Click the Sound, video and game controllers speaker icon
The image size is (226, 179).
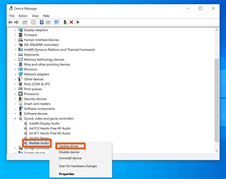click(21, 118)
